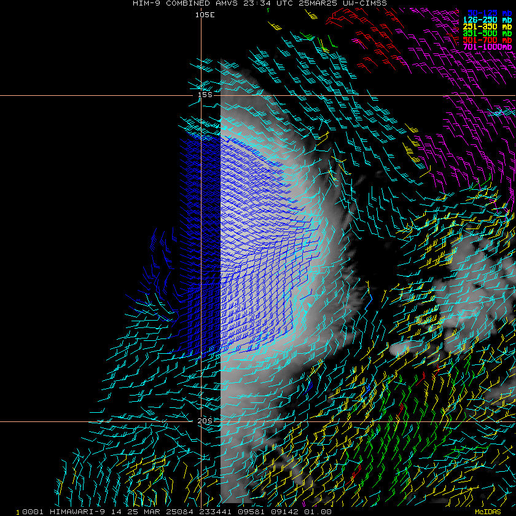Click the blue '50-125 mb' legend entry

(x=490, y=13)
